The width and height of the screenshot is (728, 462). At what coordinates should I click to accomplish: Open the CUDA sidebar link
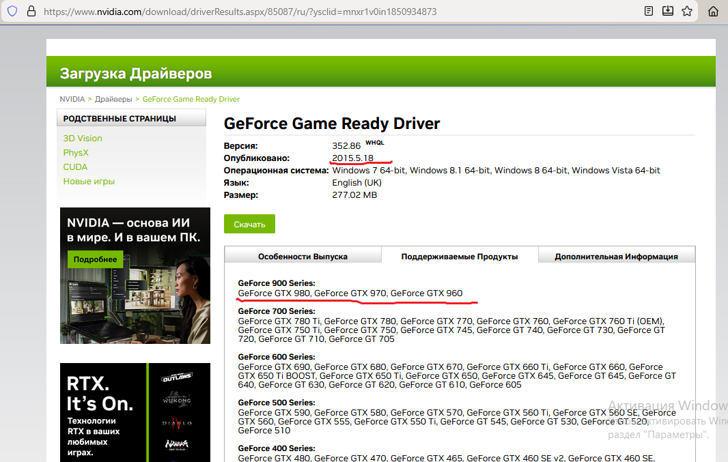click(x=75, y=167)
